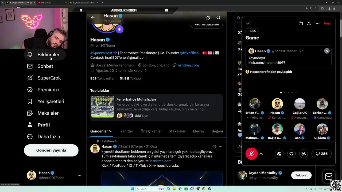
Task: Click the Profil person icon in sidebar
Action: [30, 125]
